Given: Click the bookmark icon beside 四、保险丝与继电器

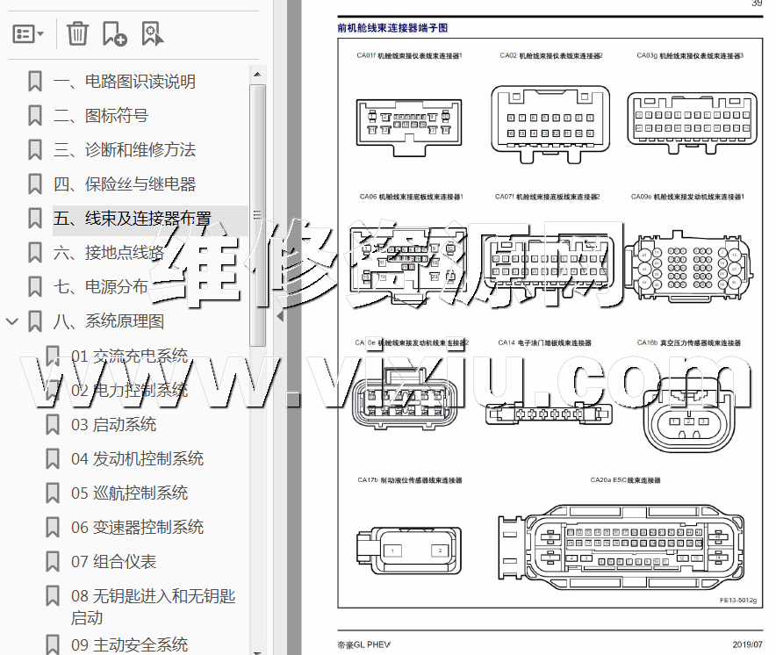Looking at the screenshot, I should (35, 184).
